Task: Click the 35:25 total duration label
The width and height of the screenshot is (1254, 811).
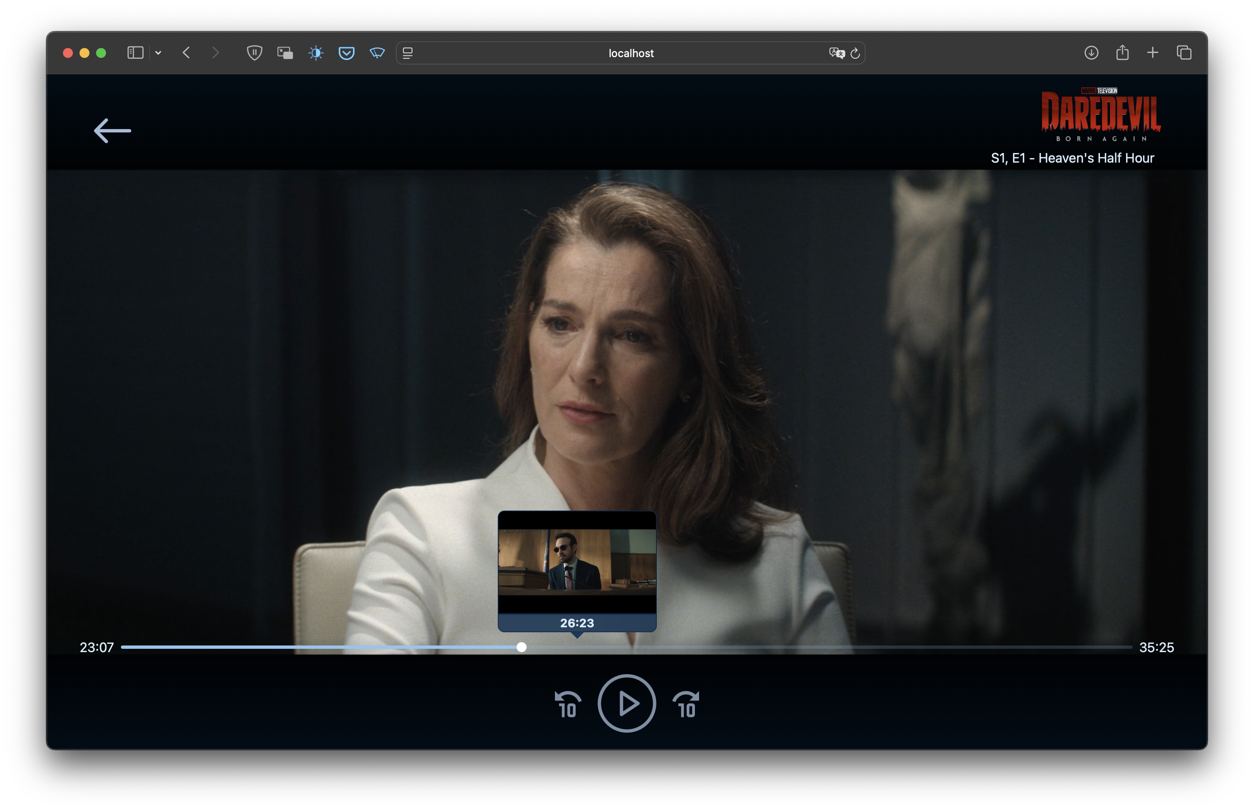Action: (1157, 647)
